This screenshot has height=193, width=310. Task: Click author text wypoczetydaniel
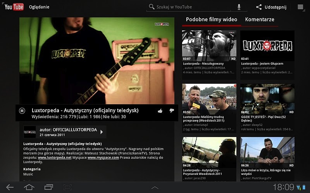coord(263,68)
